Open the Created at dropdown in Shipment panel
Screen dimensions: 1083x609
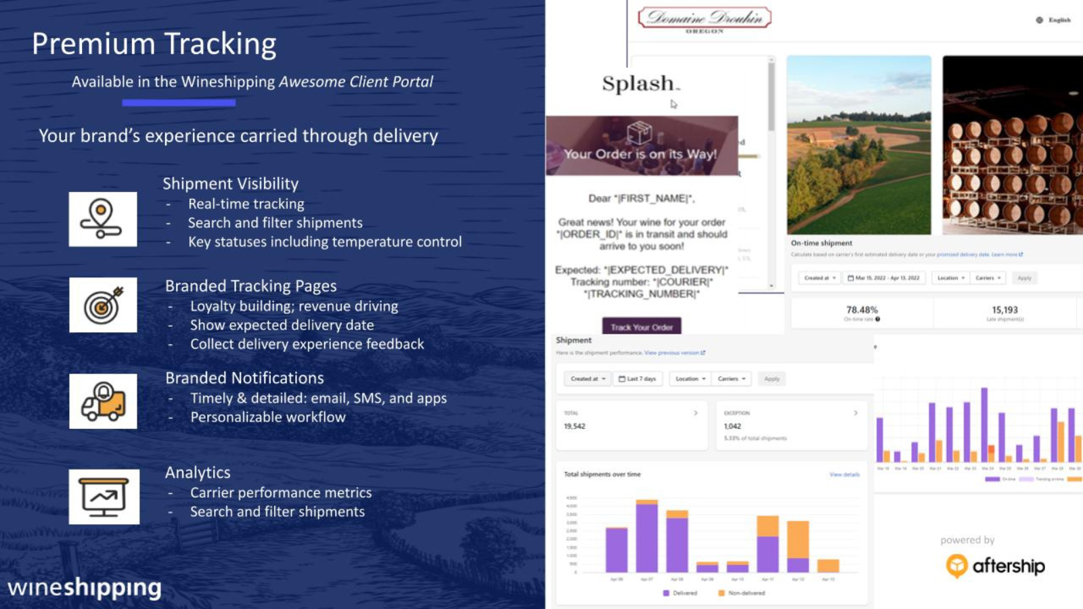(x=588, y=379)
